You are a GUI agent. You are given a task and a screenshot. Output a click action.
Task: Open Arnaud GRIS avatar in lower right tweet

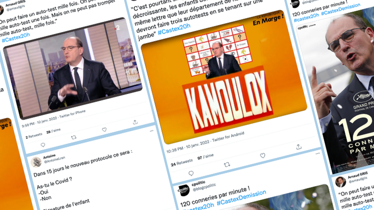pyautogui.click(x=340, y=182)
